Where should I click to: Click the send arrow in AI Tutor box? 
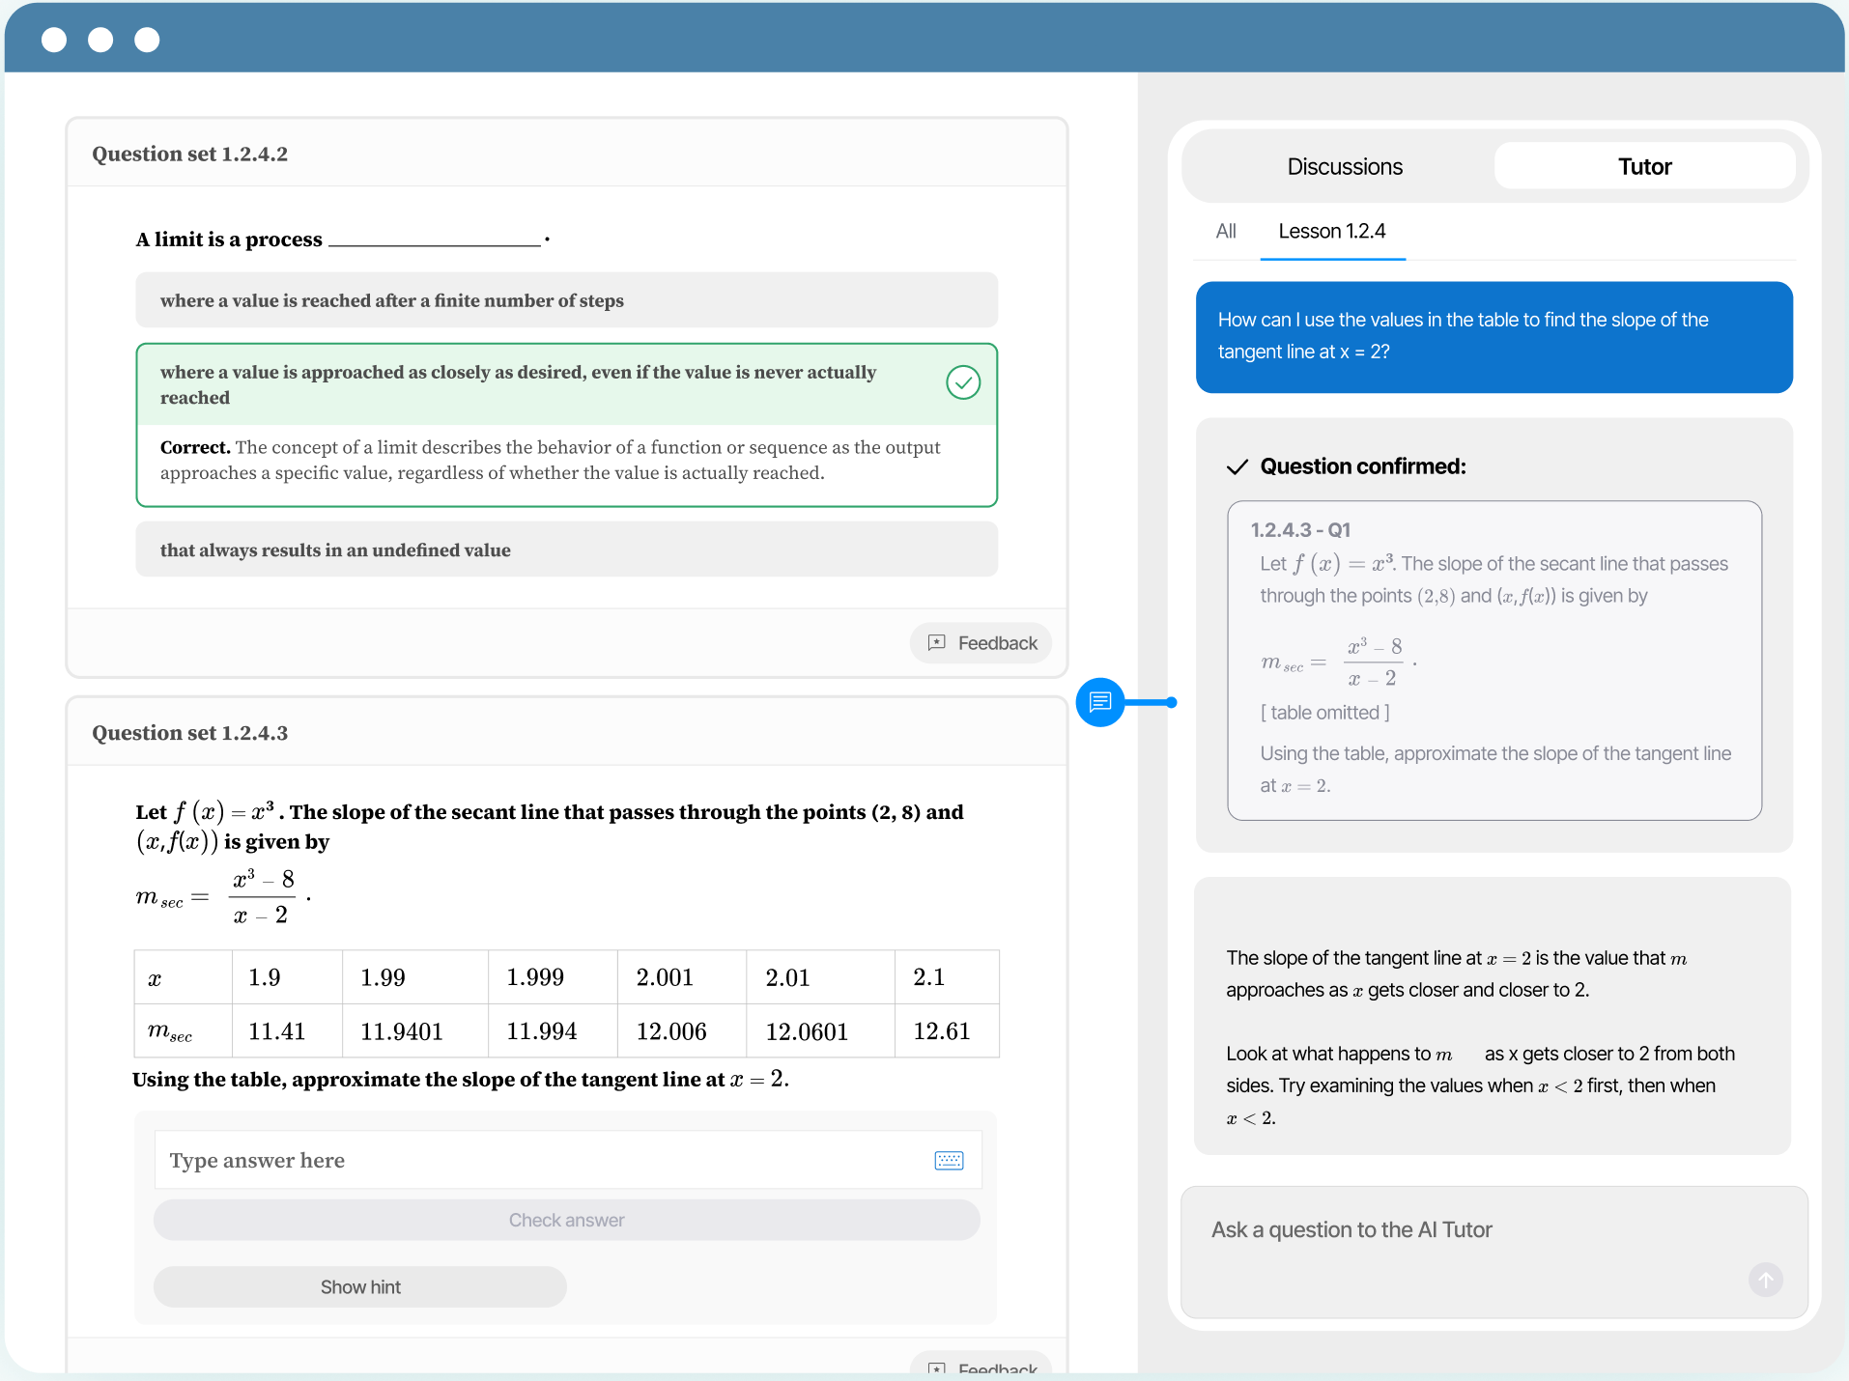coord(1765,1280)
